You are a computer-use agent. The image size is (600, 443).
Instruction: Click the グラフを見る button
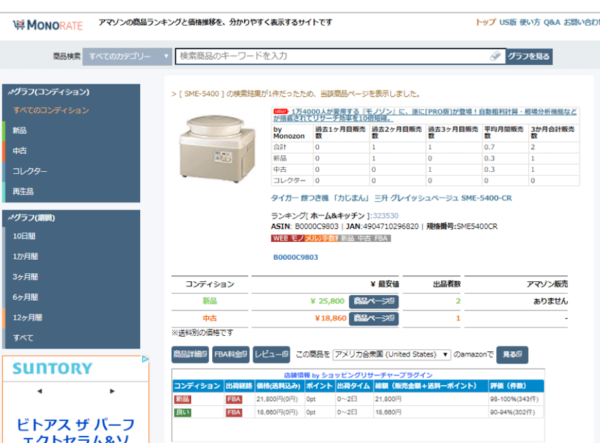(x=529, y=56)
